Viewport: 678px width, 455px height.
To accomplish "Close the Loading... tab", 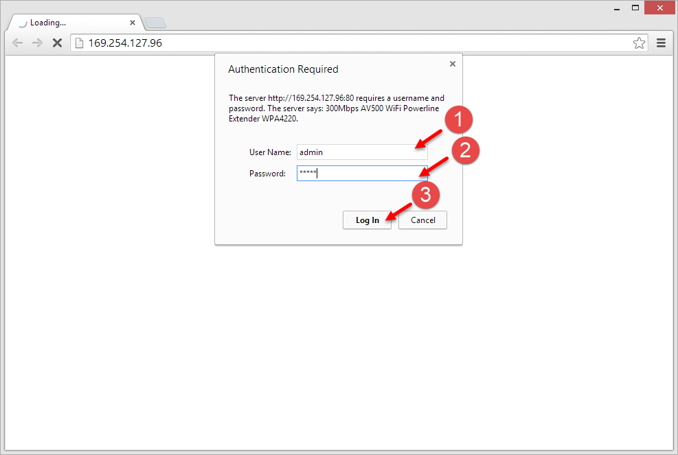I will (x=133, y=23).
